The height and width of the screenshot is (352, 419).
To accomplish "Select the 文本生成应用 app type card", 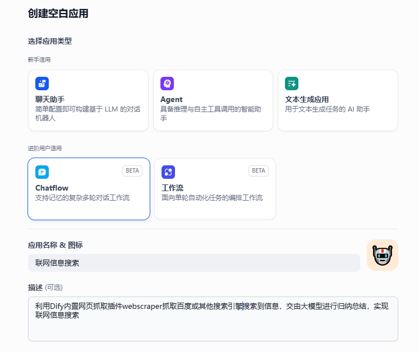I will coord(338,100).
